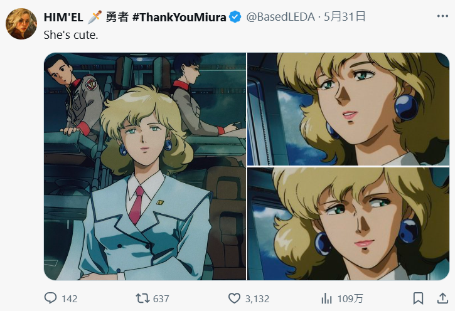This screenshot has height=311, width=455.
Task: Bookmark this tweet
Action: coord(418,298)
